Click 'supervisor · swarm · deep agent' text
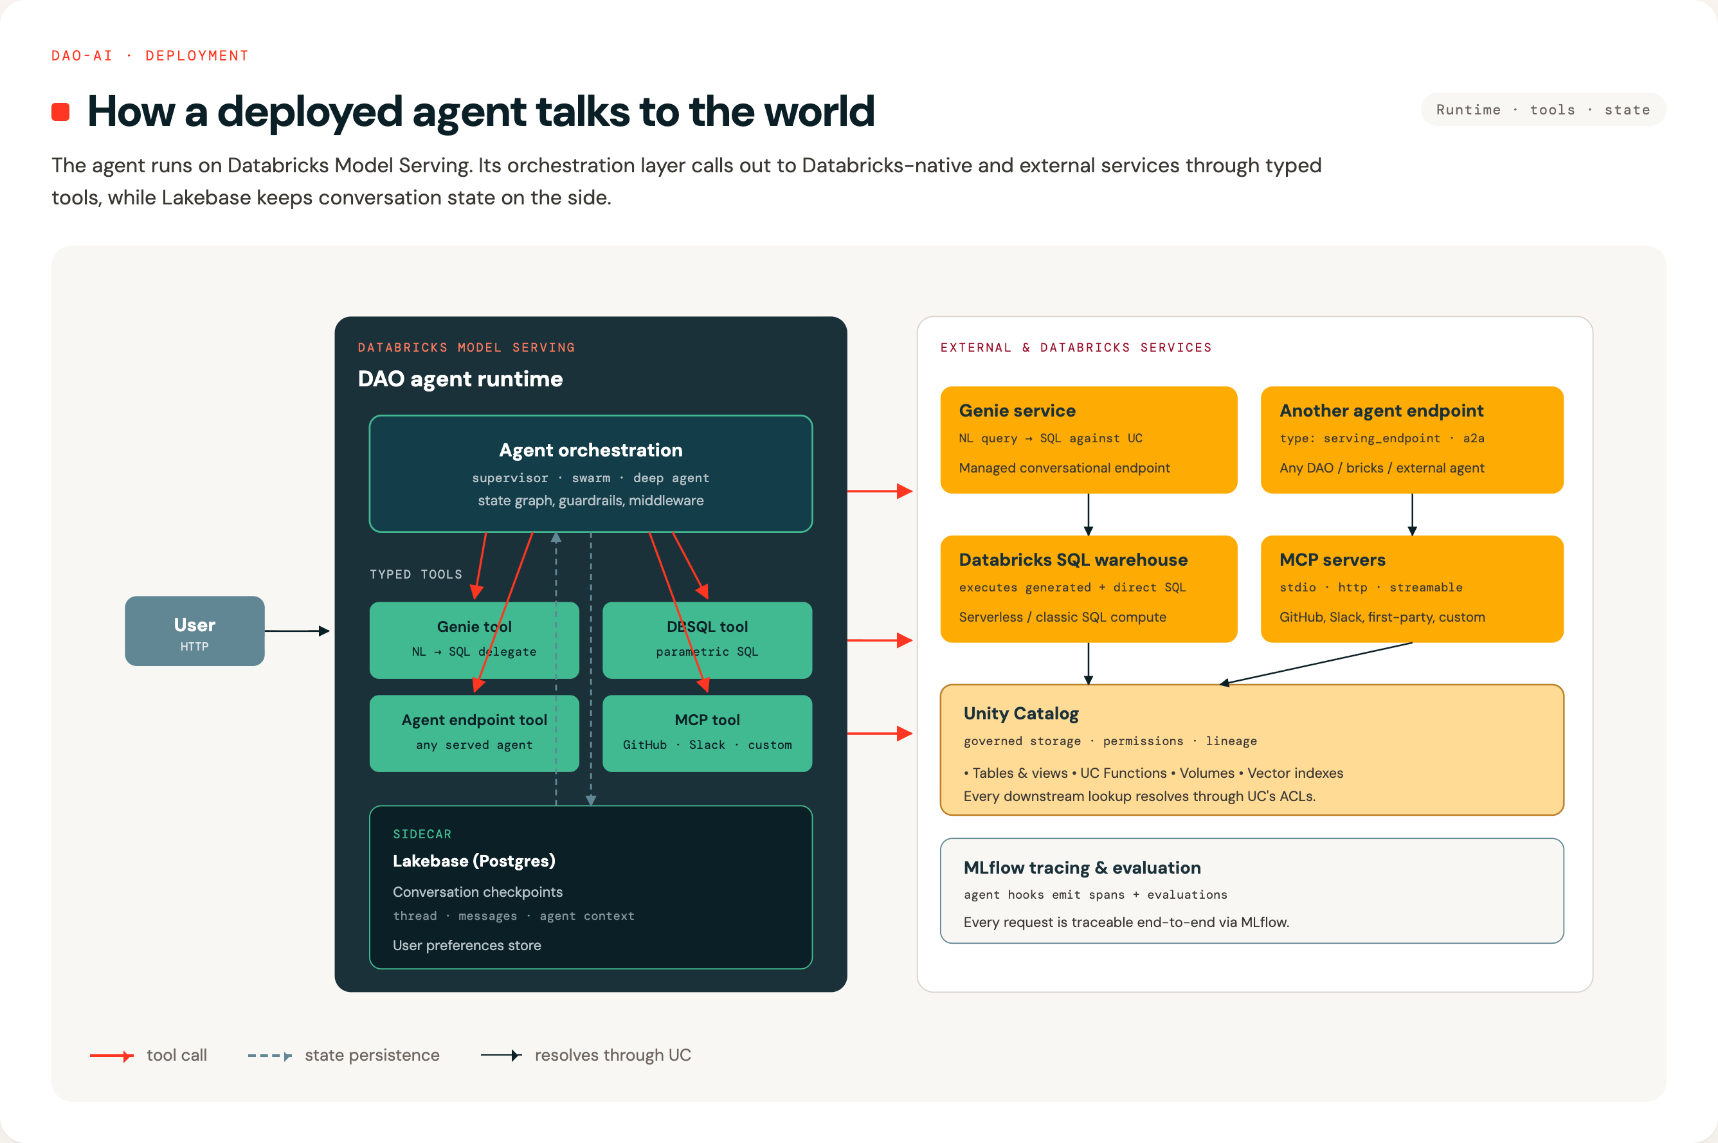The image size is (1718, 1143). click(590, 478)
